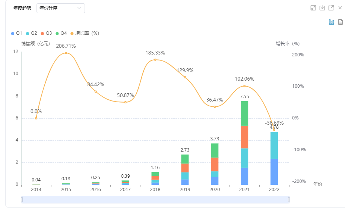Click right handle of zoom slider
Screen dimensions: 345x212
[289, 200]
